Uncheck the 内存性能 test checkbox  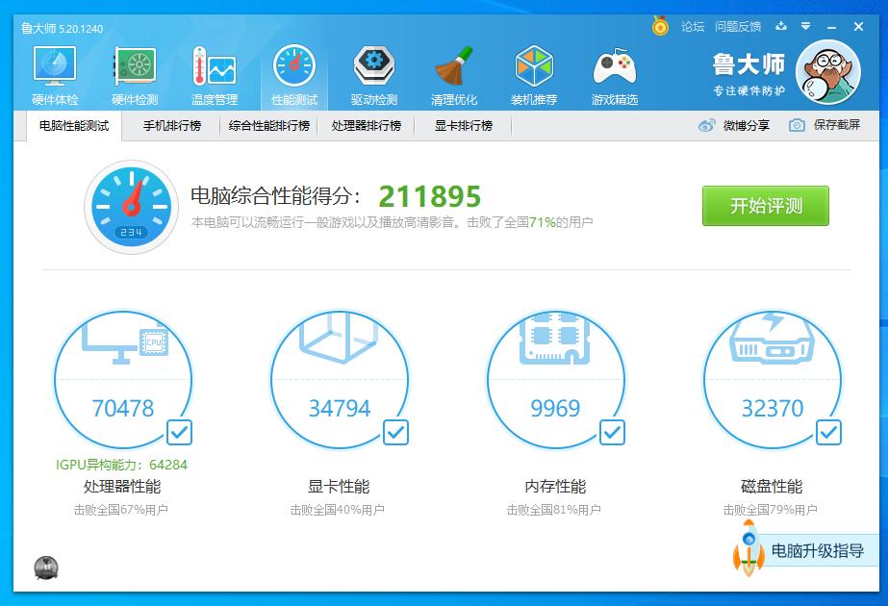click(x=612, y=433)
